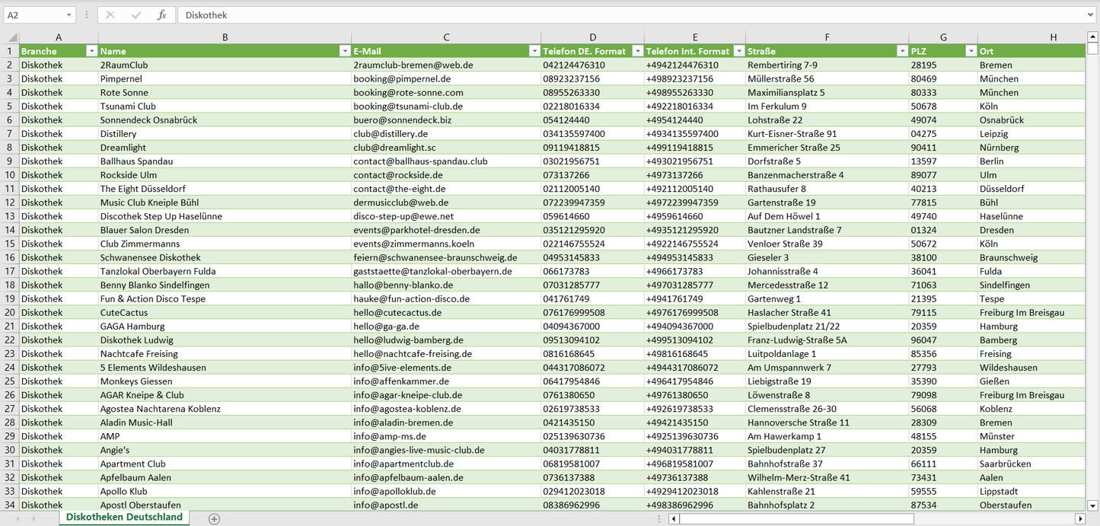1100x526 pixels.
Task: Click the Cancel X icon in formula bar
Action: tap(110, 15)
